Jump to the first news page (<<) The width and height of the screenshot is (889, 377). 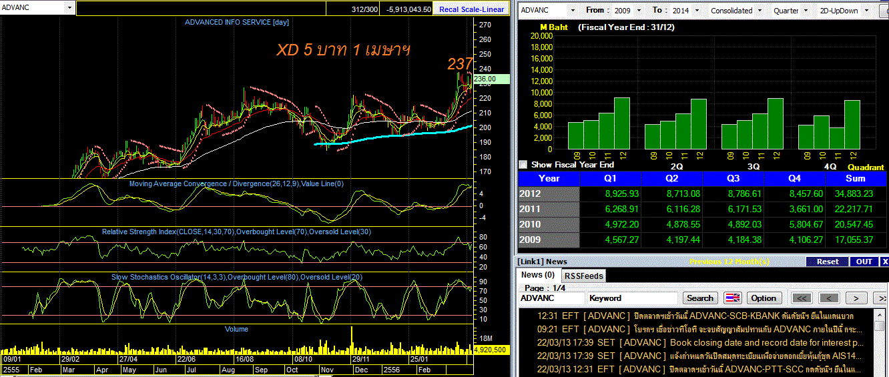pos(802,298)
